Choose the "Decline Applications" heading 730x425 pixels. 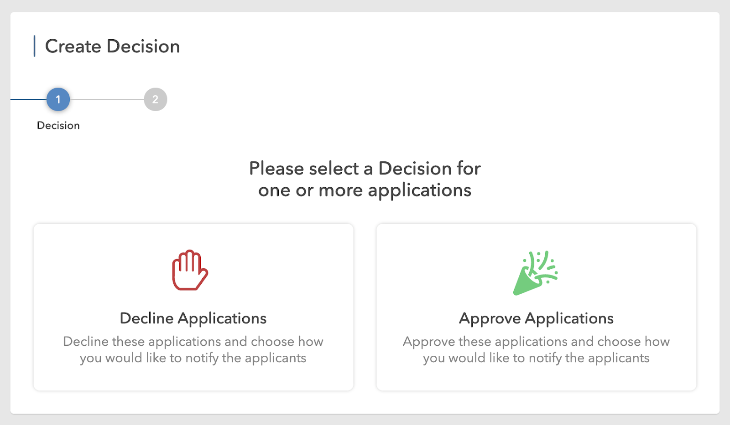(193, 318)
